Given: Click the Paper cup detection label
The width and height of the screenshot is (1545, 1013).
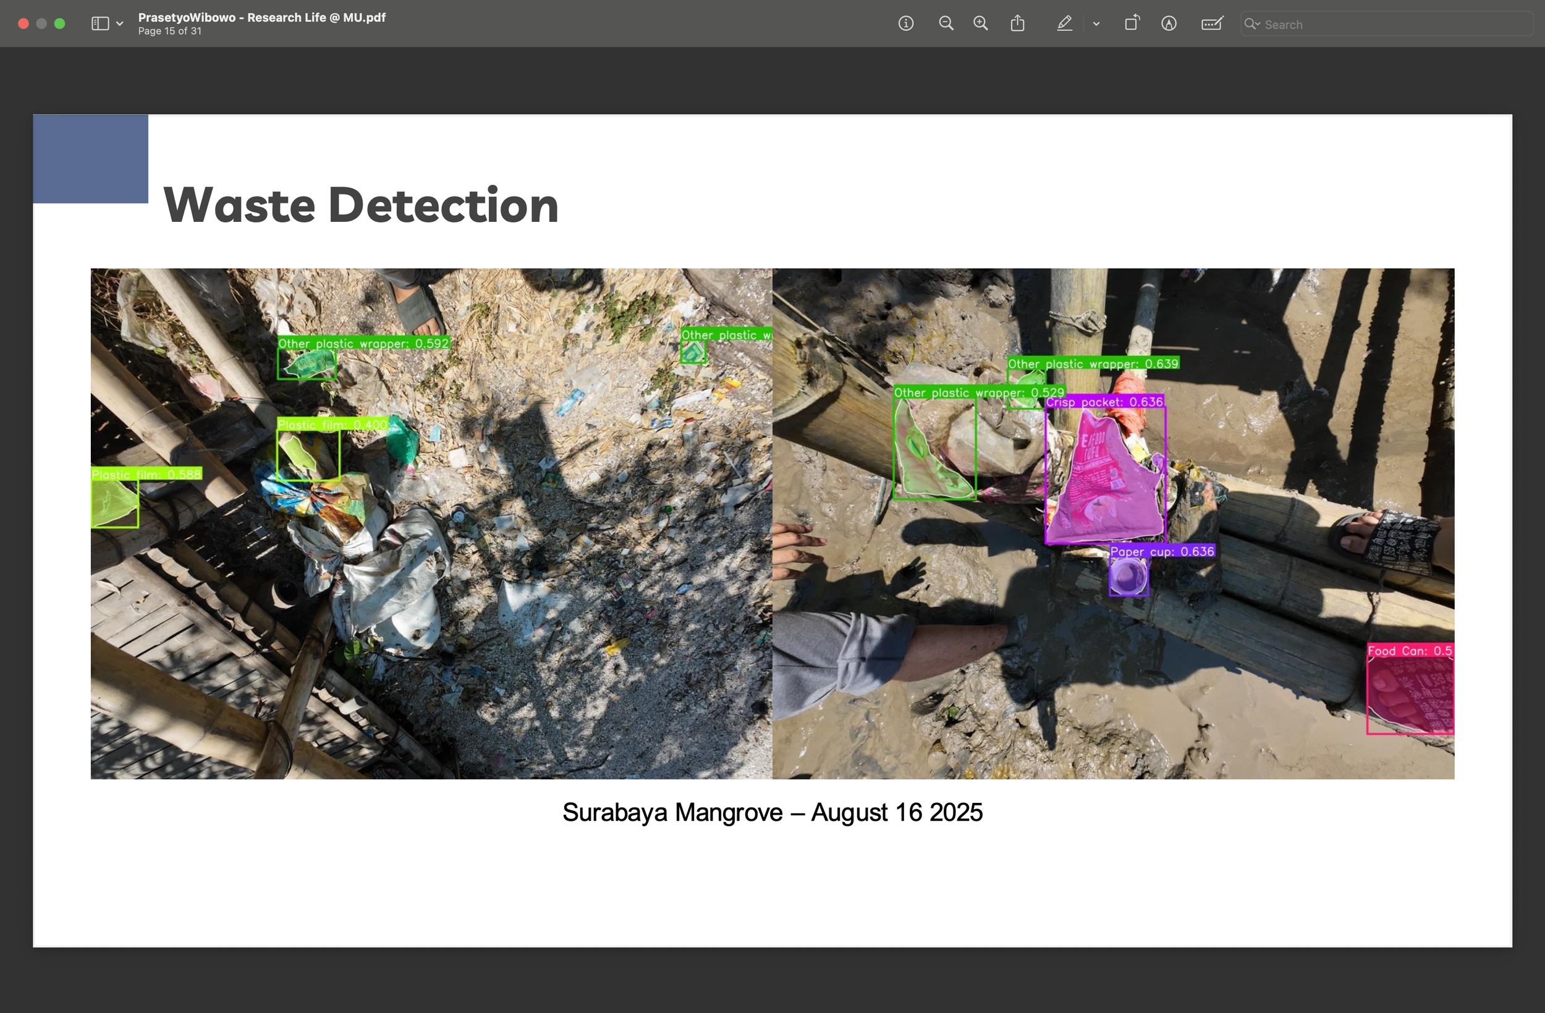Looking at the screenshot, I should [x=1161, y=551].
